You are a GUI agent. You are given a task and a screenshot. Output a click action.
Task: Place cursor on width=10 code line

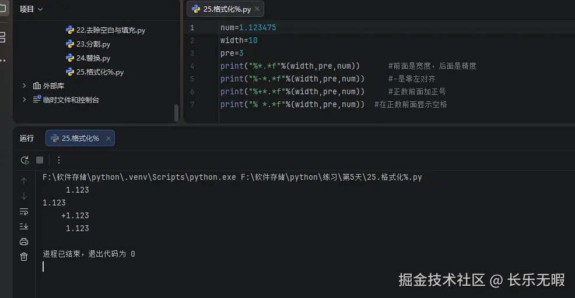239,40
